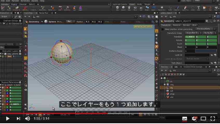Select the Character shelf tab
The image size is (220, 124).
click(x=23, y=4)
